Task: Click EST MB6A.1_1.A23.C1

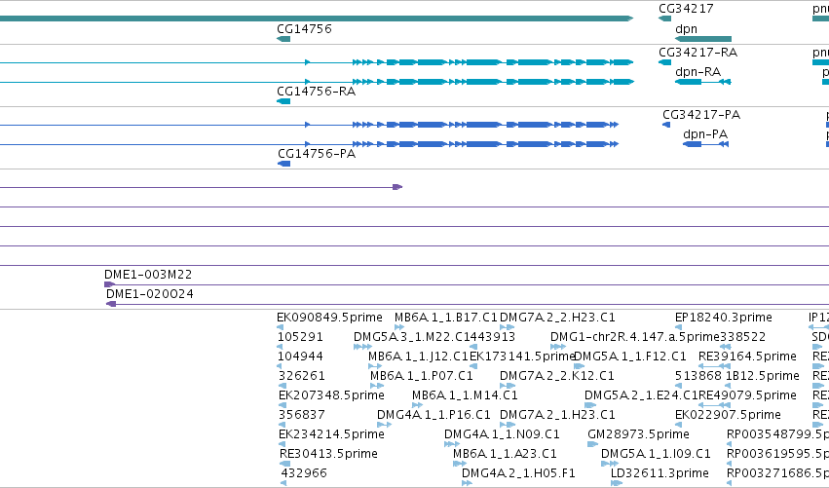Action: (505, 454)
